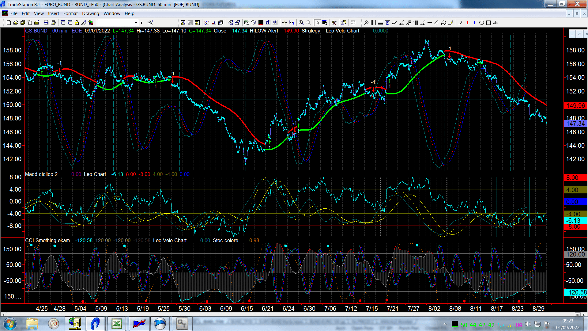This screenshot has height=331, width=588.
Task: Click the compress bar spacing icon
Action: pyautogui.click(x=285, y=23)
